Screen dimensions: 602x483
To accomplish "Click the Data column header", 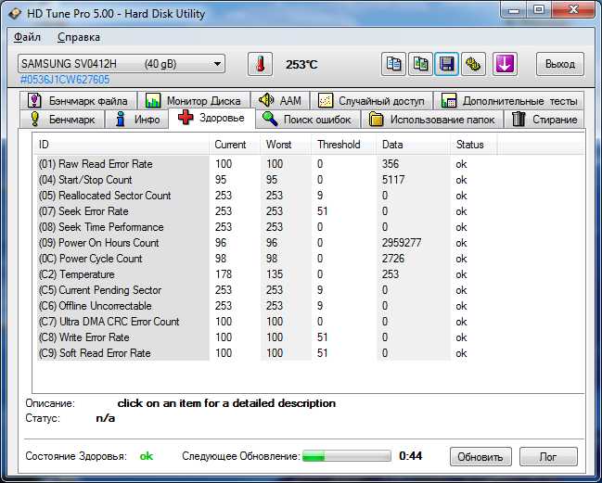I will click(414, 145).
